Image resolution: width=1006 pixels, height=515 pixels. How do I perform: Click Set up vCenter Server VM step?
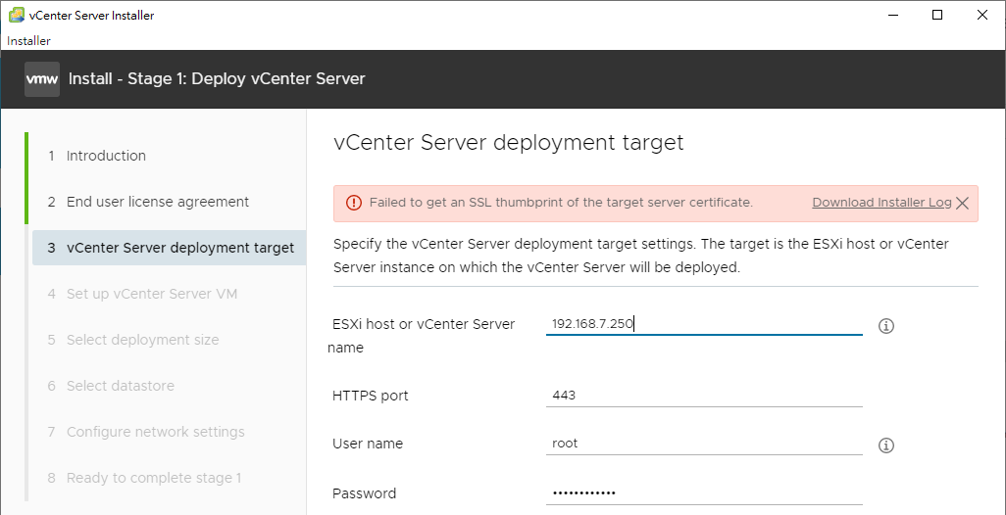tap(151, 294)
